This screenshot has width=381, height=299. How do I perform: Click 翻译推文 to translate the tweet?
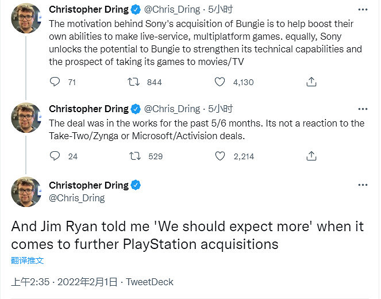[27, 260]
